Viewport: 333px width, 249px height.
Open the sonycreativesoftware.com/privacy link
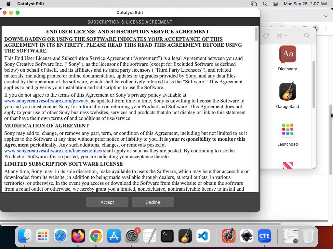46,101
